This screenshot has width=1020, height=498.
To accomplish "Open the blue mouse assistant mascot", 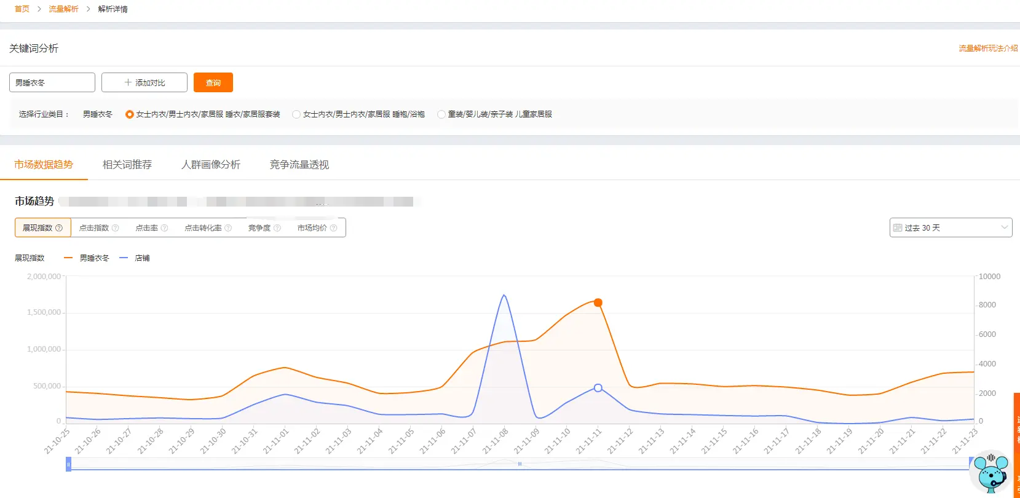I will click(991, 472).
